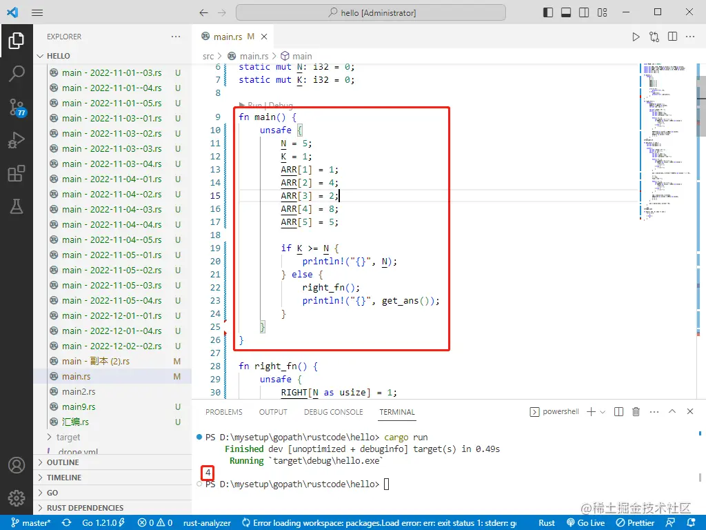Change language mode Rust in status bar

click(547, 523)
